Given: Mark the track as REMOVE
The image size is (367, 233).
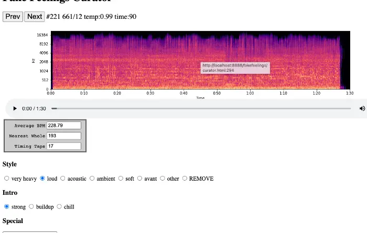Looking at the screenshot, I should pos(185,179).
